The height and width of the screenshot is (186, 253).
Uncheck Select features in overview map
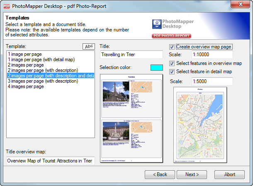172,63
